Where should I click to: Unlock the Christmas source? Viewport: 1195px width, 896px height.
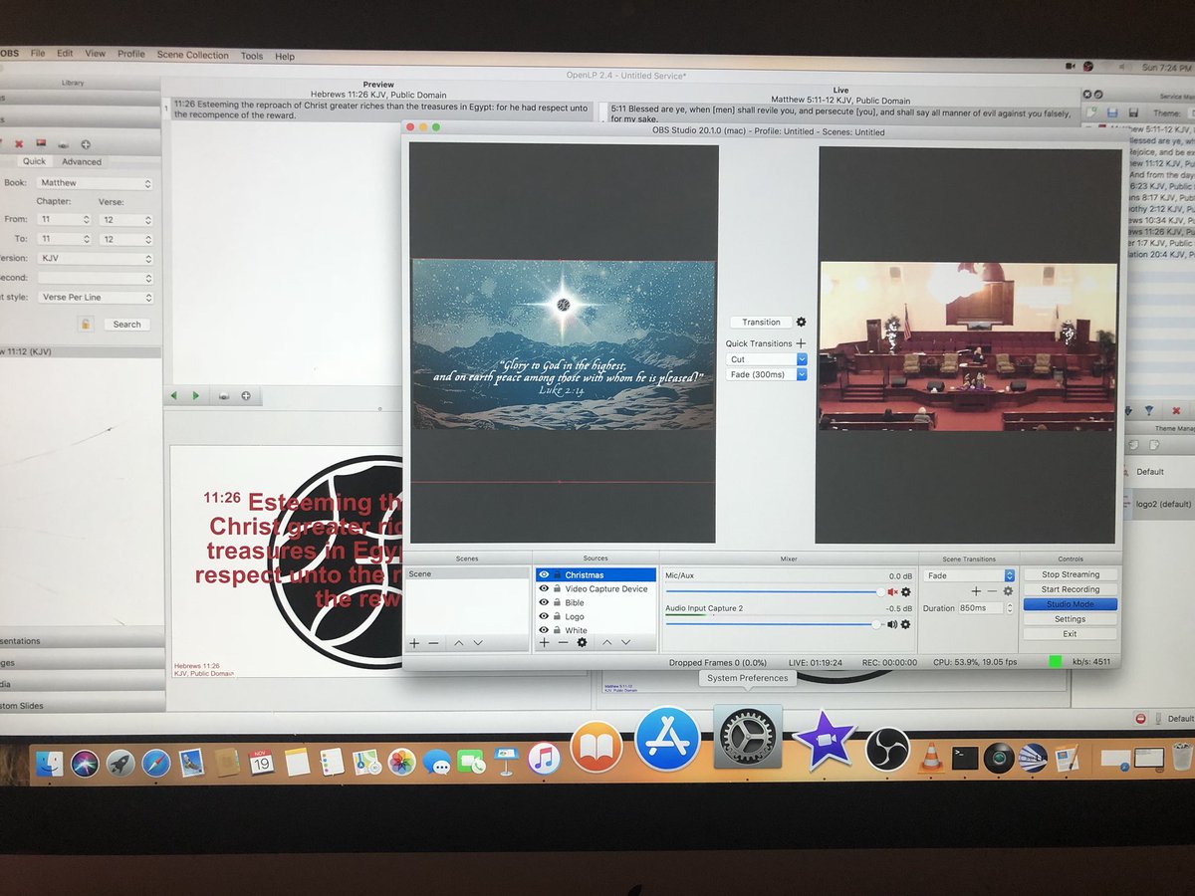click(558, 574)
